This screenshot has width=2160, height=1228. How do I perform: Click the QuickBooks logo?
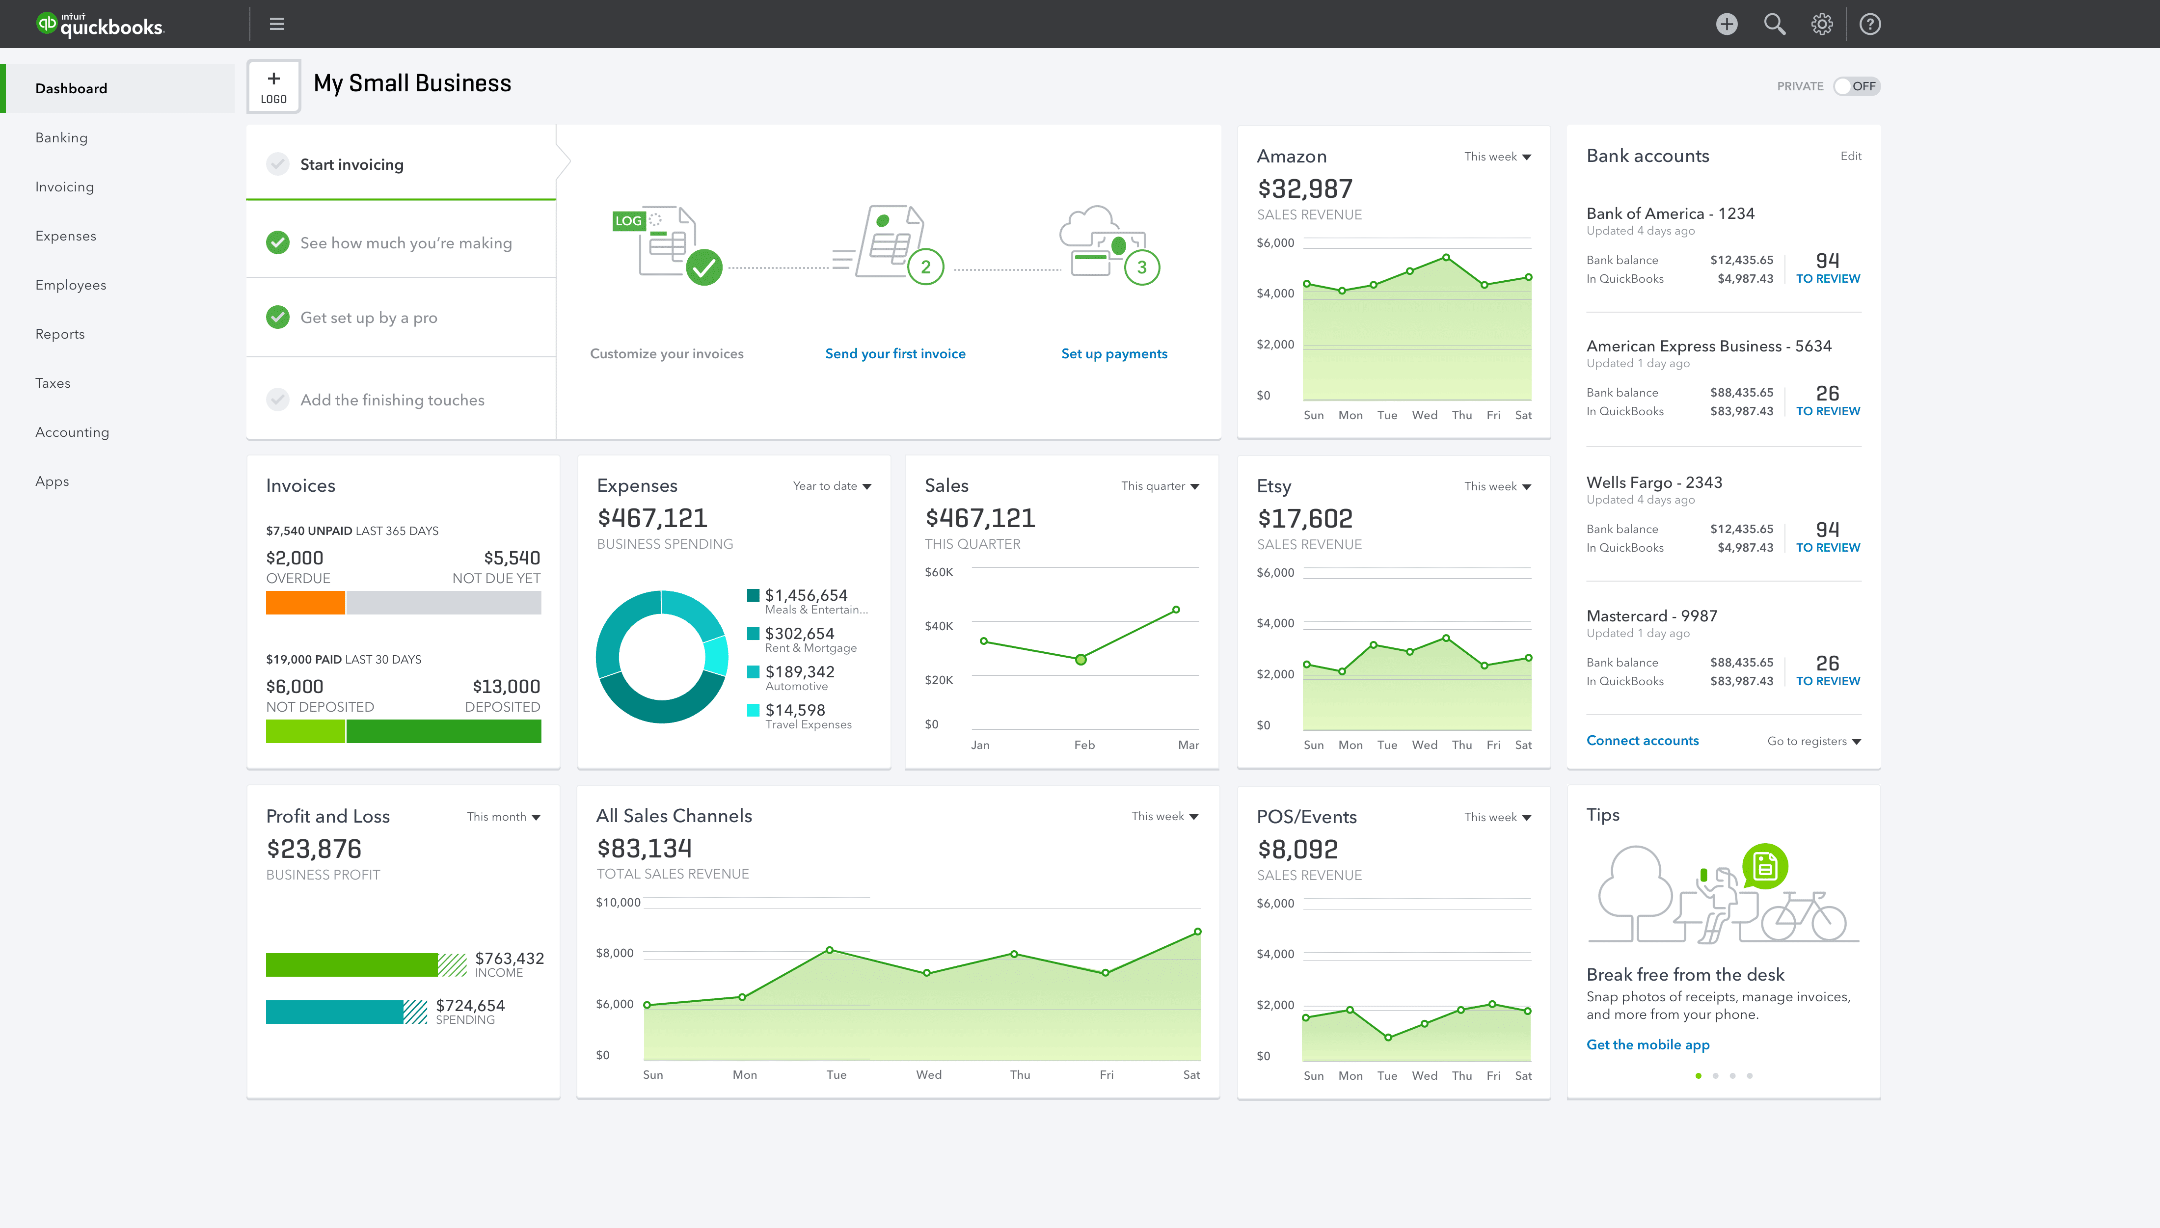coord(100,25)
